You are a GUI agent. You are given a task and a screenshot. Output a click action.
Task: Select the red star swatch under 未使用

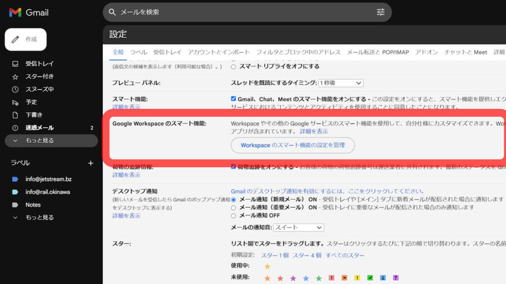pos(280,278)
